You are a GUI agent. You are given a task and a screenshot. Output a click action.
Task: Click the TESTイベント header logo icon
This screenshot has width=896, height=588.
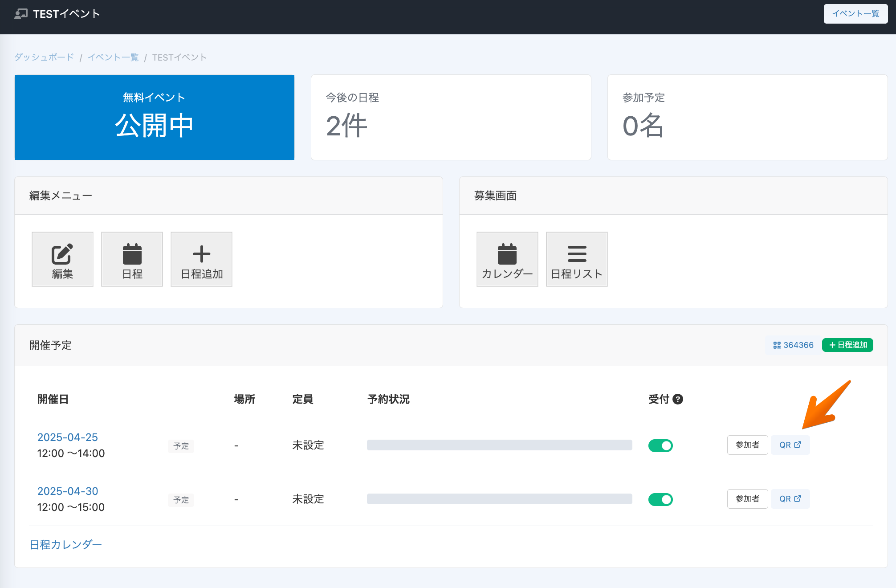21,14
